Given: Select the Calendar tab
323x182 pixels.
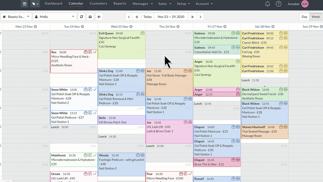Looking at the screenshot, I should pos(76,4).
